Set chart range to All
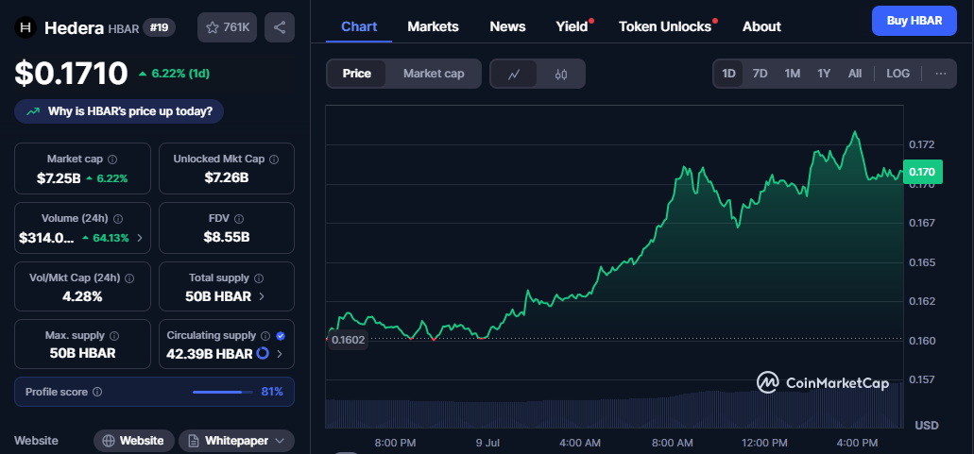Screen dimensions: 974x454 855,74
